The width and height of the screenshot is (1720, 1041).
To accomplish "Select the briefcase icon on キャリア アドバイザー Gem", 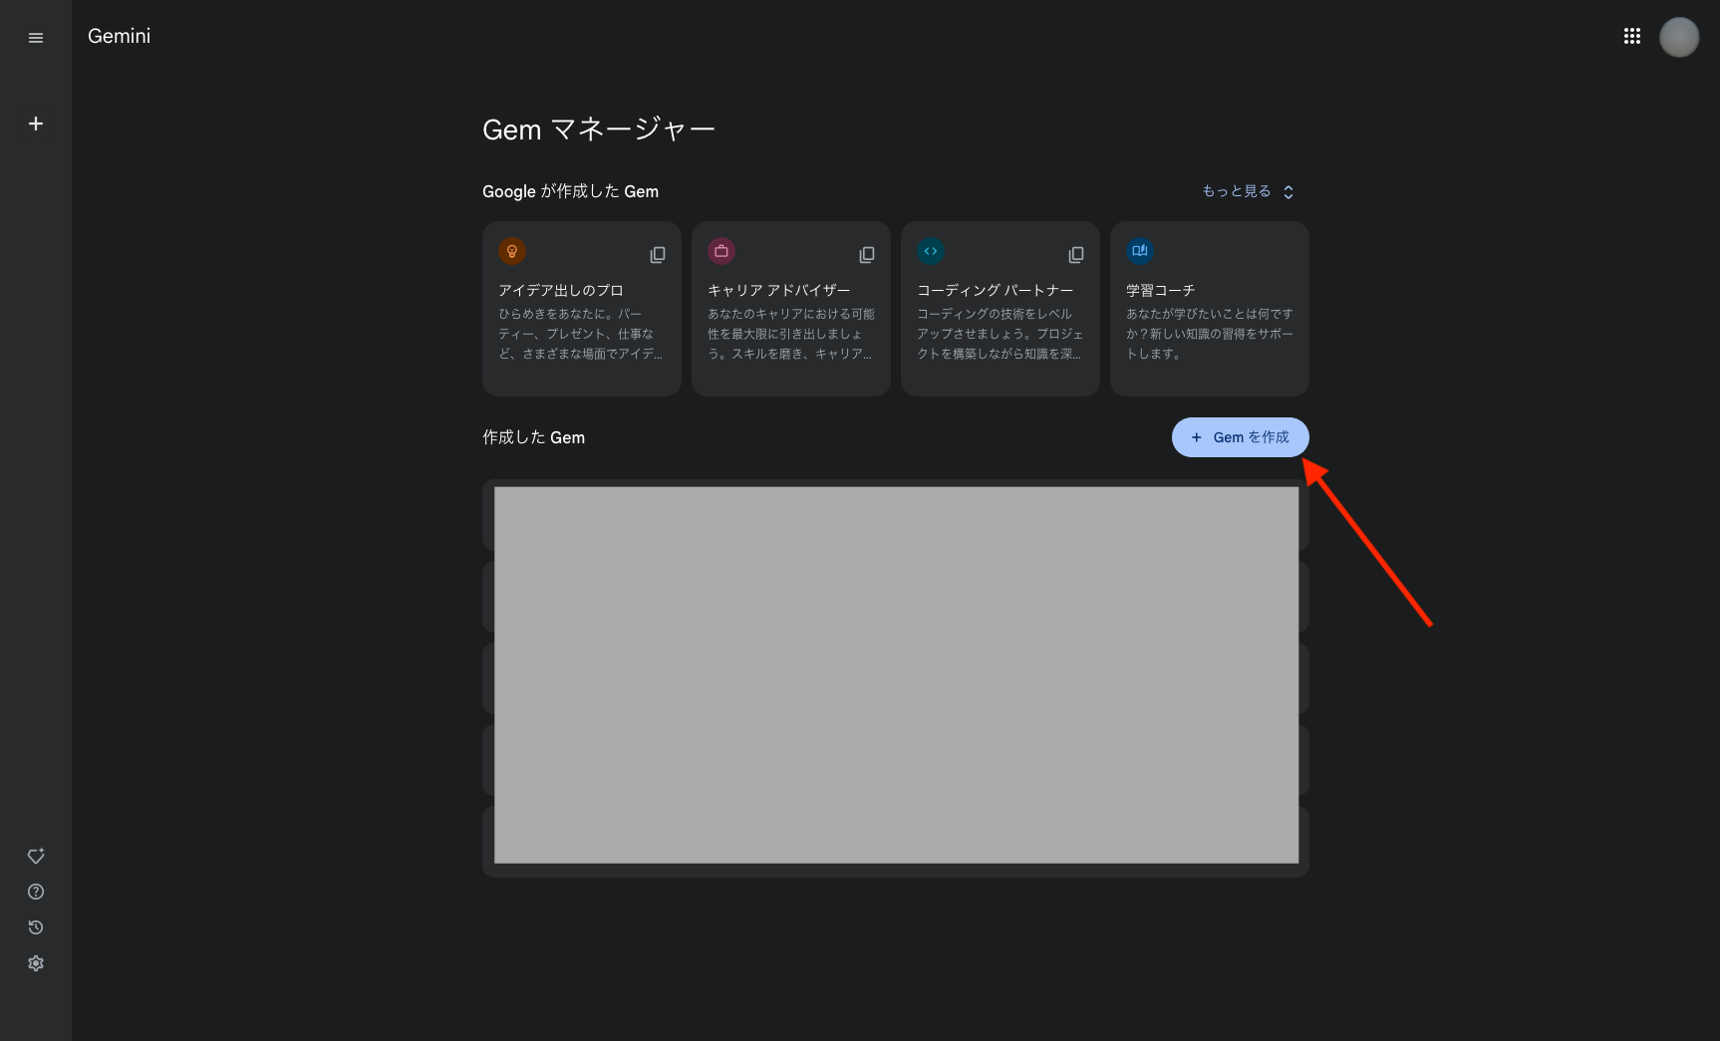I will point(721,250).
